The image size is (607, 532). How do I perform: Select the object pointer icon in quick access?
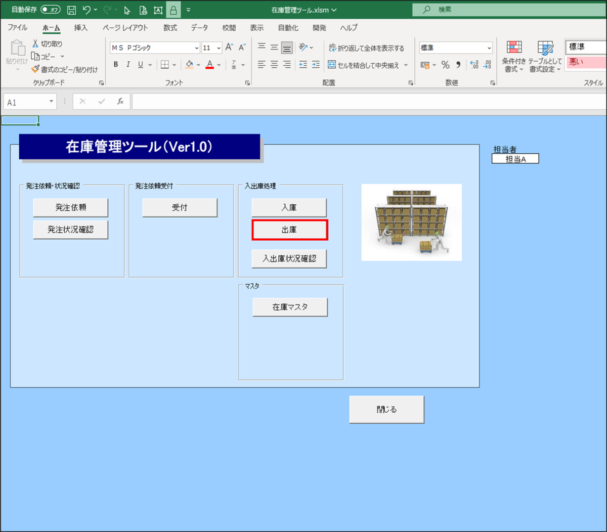coord(127,10)
